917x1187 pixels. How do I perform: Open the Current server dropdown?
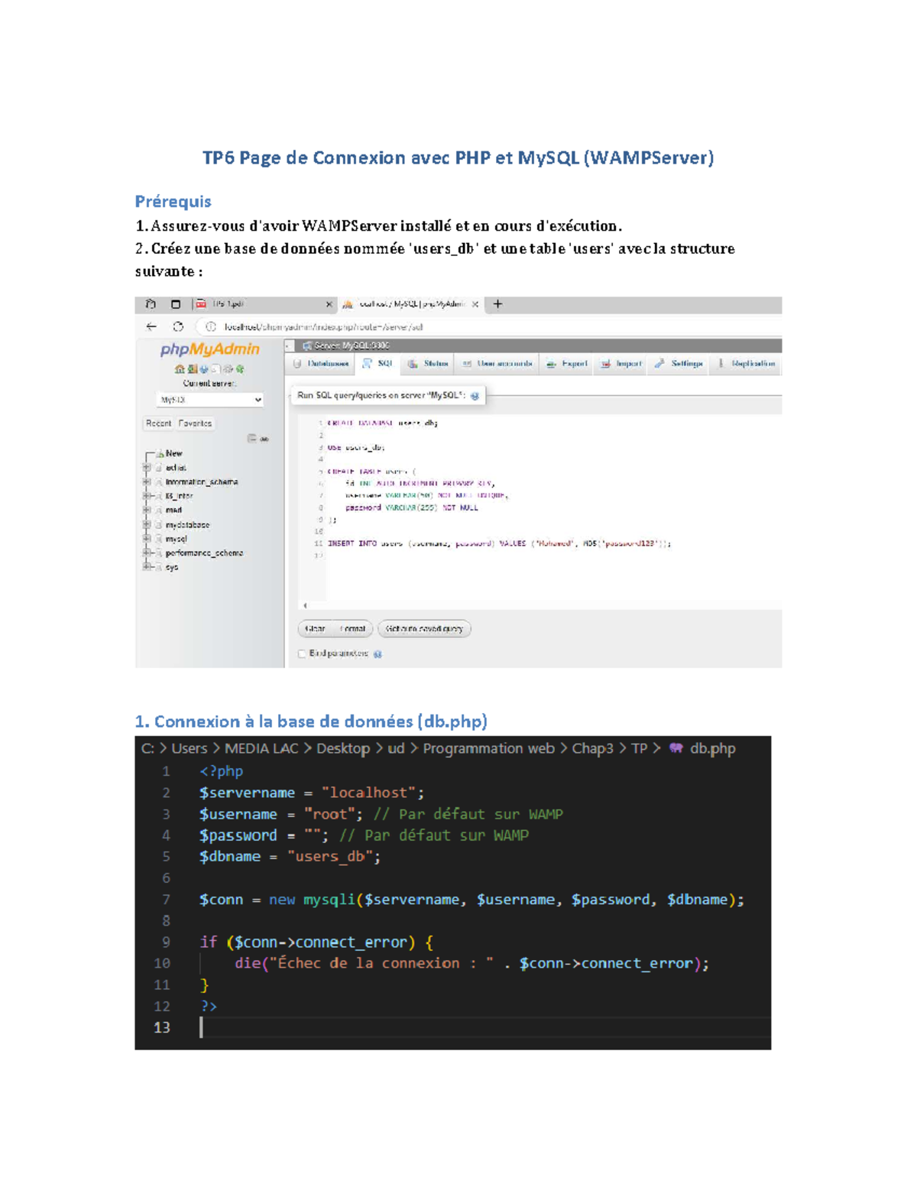click(x=210, y=400)
